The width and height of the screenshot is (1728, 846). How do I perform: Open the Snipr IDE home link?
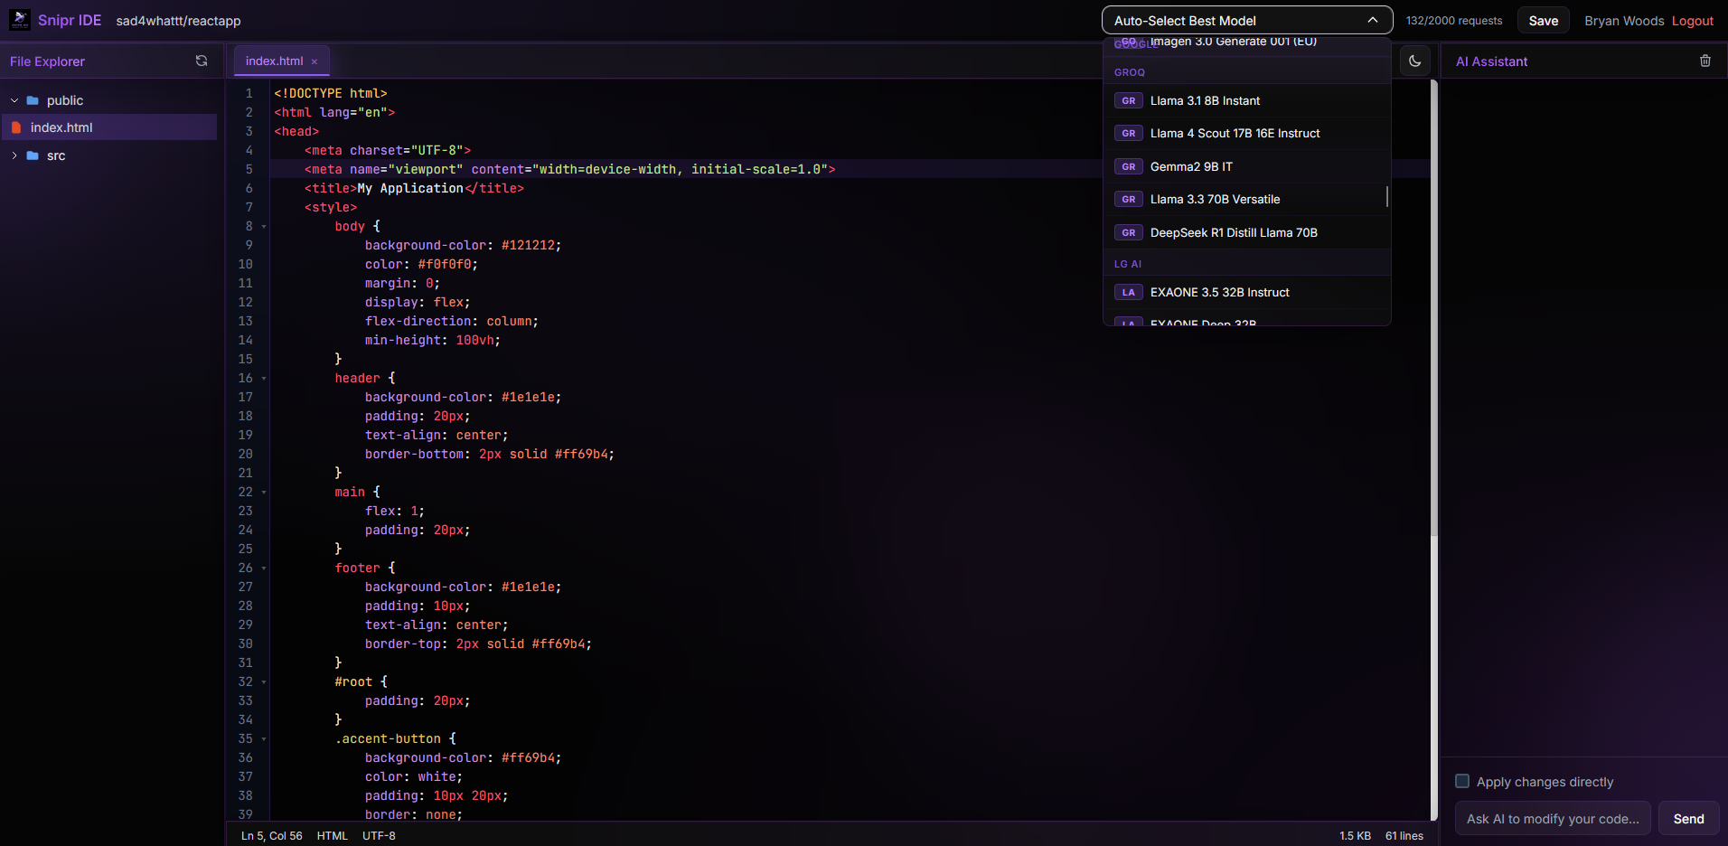pyautogui.click(x=70, y=20)
